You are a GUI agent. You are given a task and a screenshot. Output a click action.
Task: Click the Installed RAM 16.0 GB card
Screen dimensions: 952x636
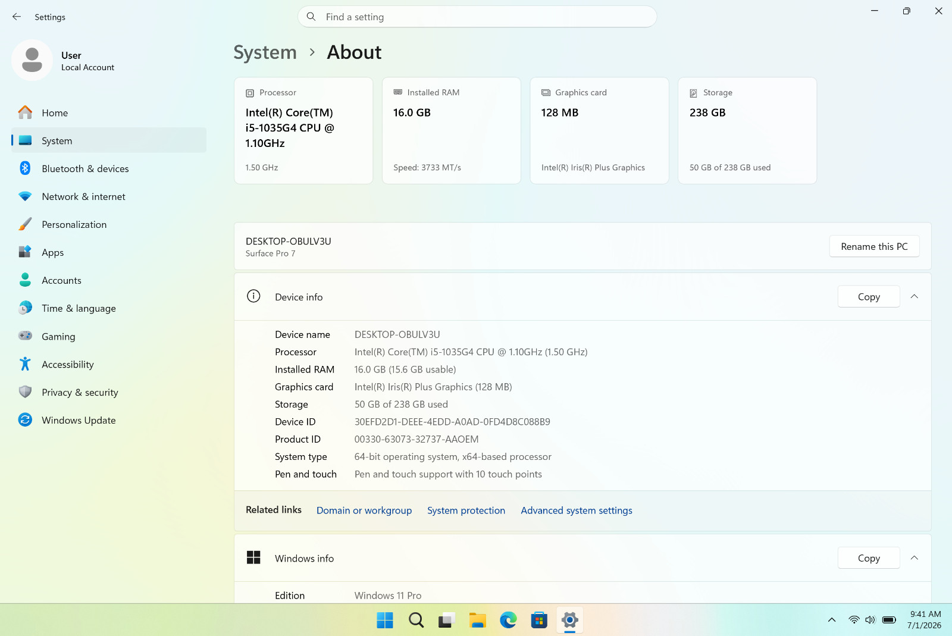tap(452, 130)
